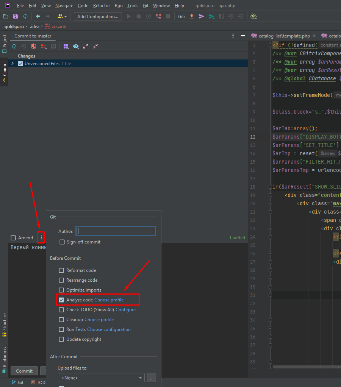Navigate back with the left arrow icon
This screenshot has width=341, height=387.
(38, 17)
